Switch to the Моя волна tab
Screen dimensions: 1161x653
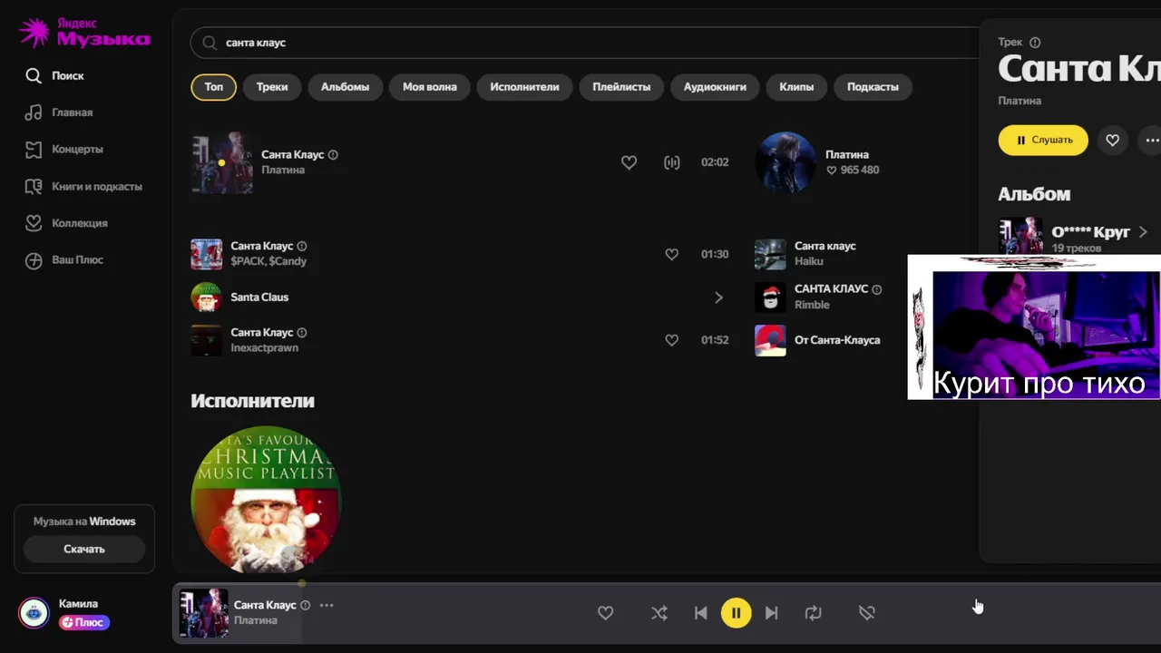click(430, 87)
